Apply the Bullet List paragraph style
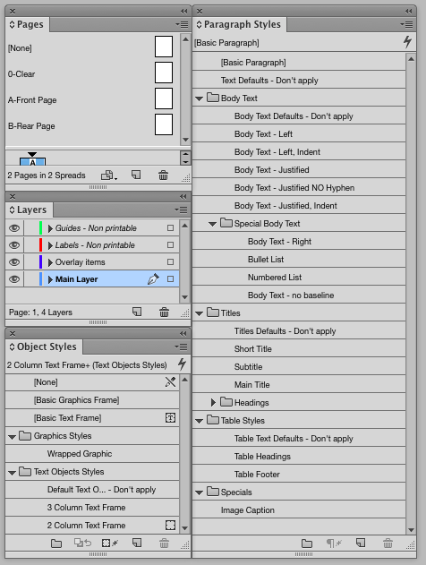The image size is (426, 565). click(299, 260)
